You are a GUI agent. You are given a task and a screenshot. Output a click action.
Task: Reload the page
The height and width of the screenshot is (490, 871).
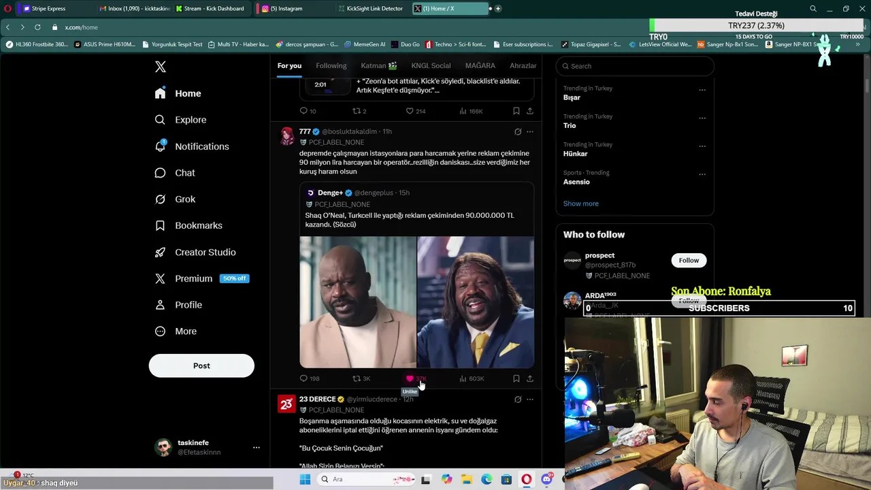click(37, 27)
